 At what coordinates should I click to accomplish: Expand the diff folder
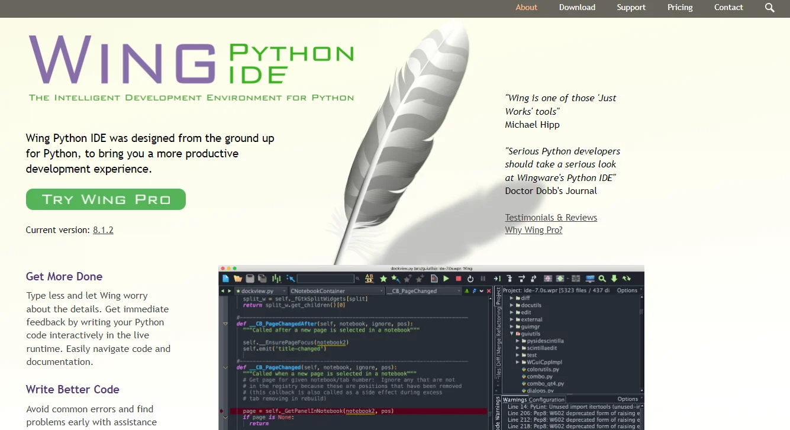point(511,298)
